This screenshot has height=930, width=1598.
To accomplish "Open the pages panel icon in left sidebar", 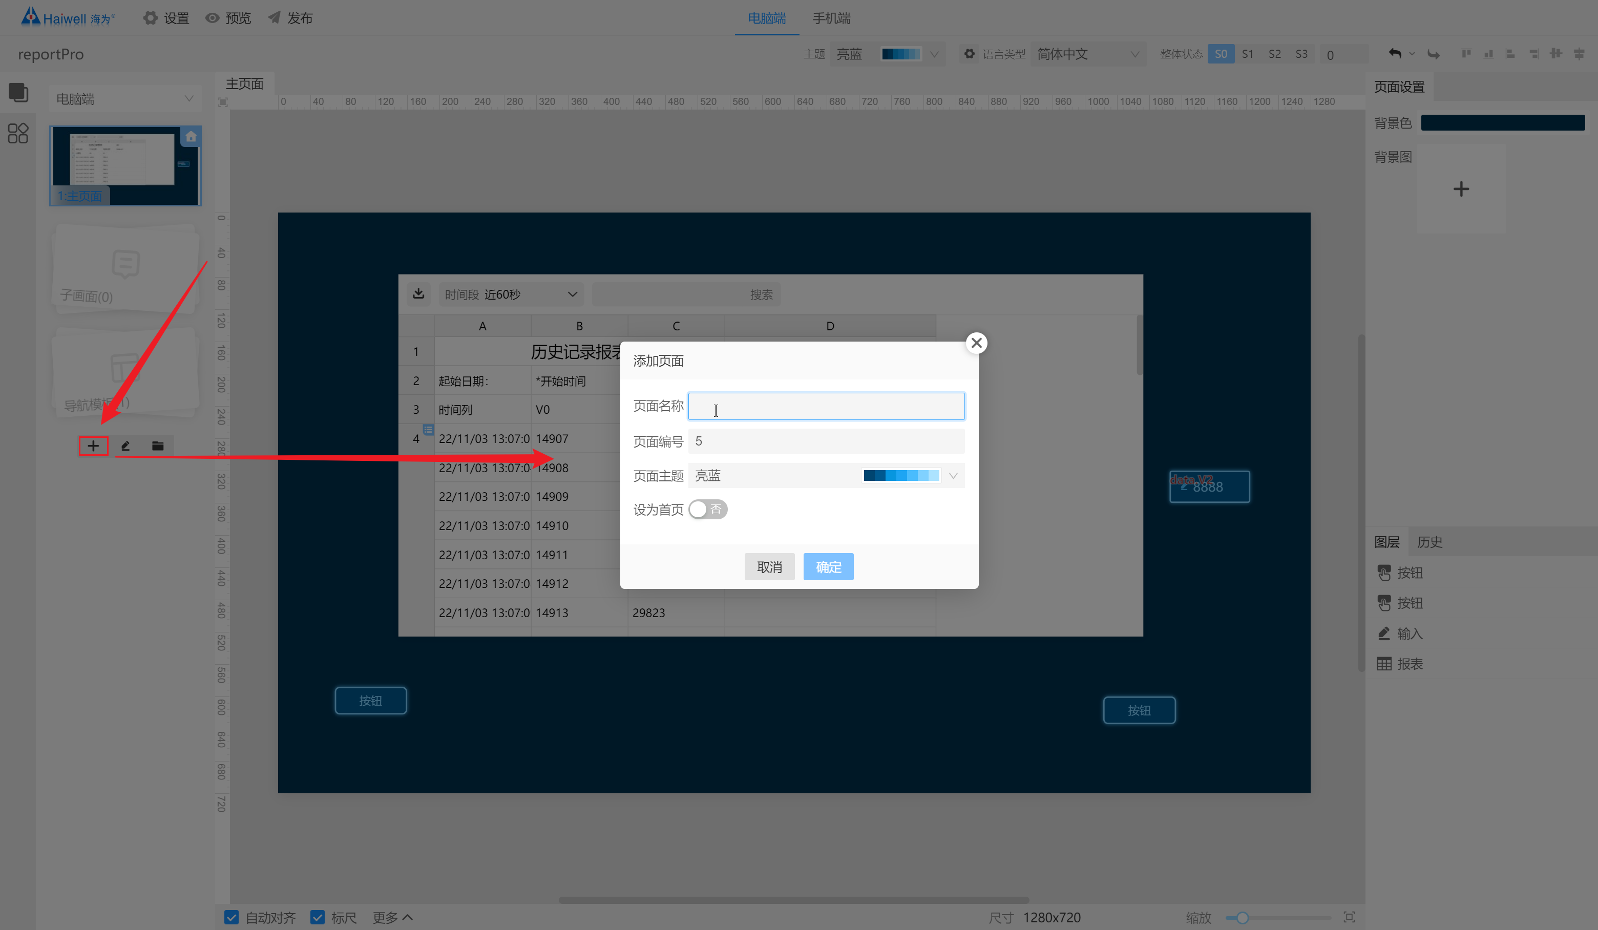I will pyautogui.click(x=18, y=93).
